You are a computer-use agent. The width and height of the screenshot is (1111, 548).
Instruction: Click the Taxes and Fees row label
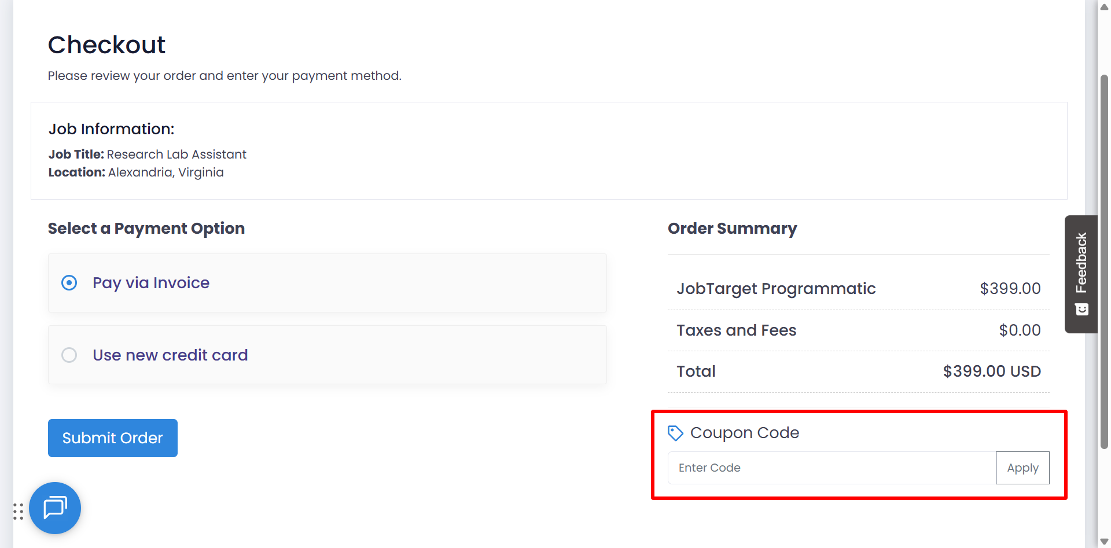(736, 330)
